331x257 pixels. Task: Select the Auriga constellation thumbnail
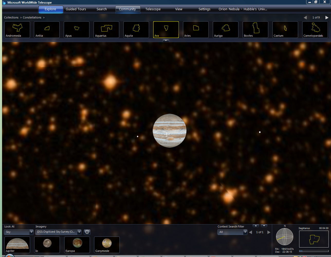click(x=226, y=29)
